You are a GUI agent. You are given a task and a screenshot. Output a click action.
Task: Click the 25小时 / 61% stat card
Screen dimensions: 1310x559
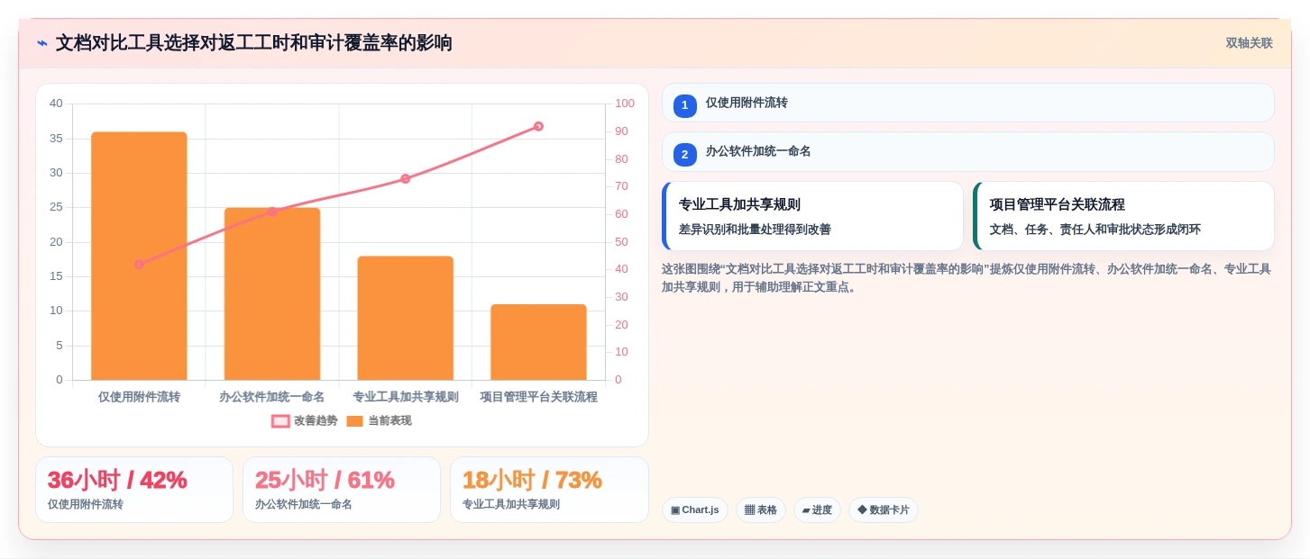[342, 490]
